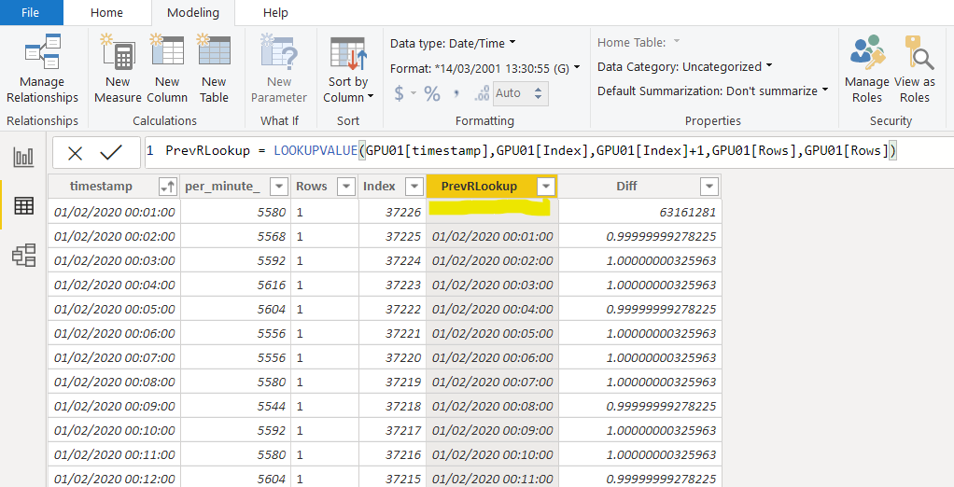The width and height of the screenshot is (954, 487).
Task: Create a New Table
Action: (x=214, y=69)
